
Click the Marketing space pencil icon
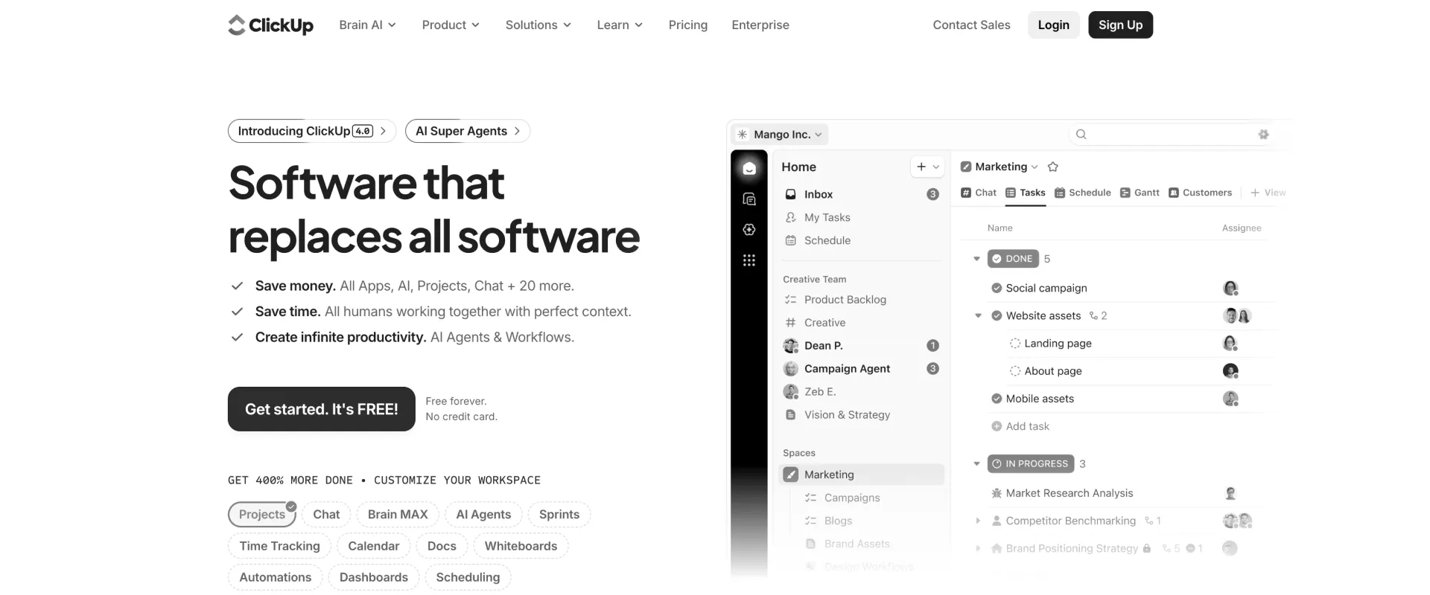pos(791,475)
